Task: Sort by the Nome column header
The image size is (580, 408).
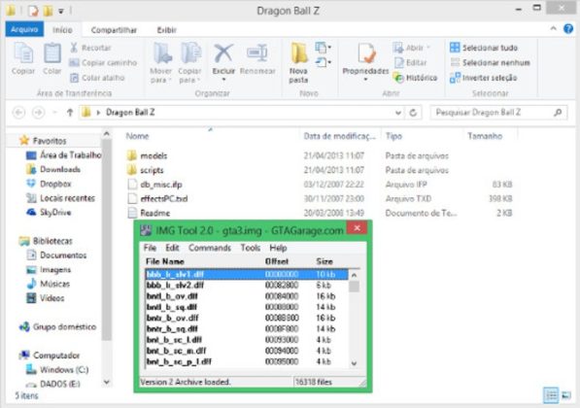Action: pos(137,136)
